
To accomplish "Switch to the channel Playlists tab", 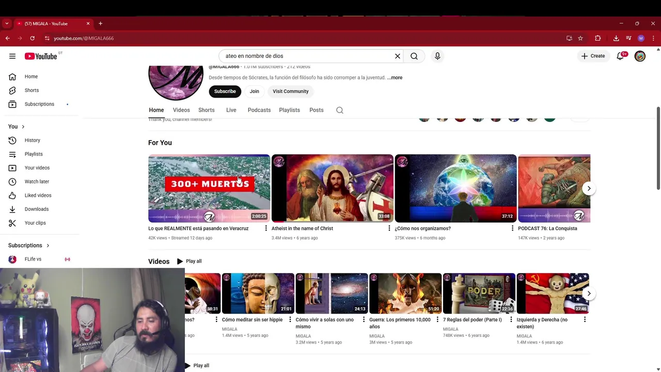I will click(290, 110).
